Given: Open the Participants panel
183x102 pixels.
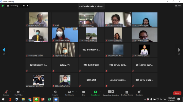Looking at the screenshot, I should tap(70, 93).
